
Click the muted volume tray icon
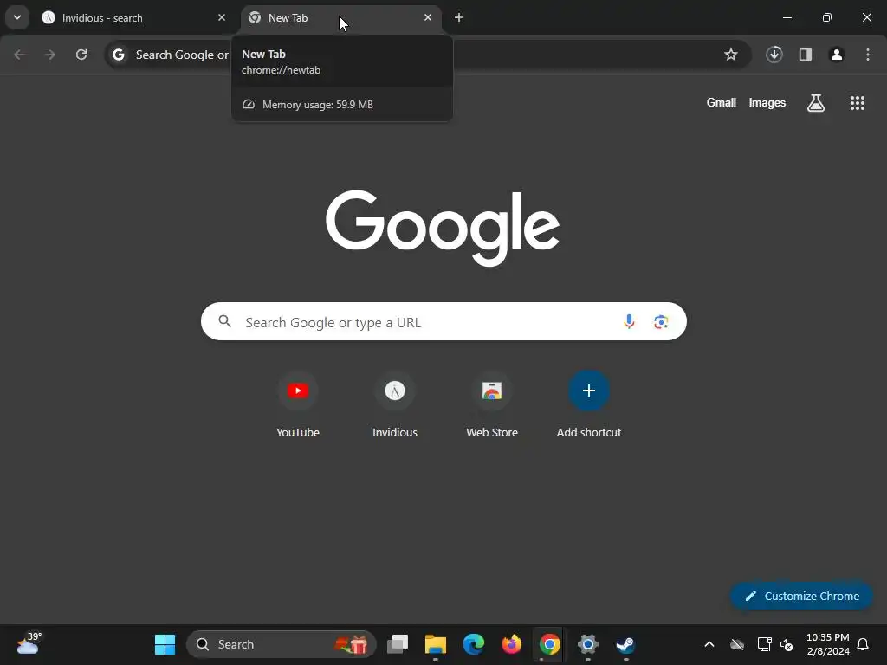coord(787,644)
